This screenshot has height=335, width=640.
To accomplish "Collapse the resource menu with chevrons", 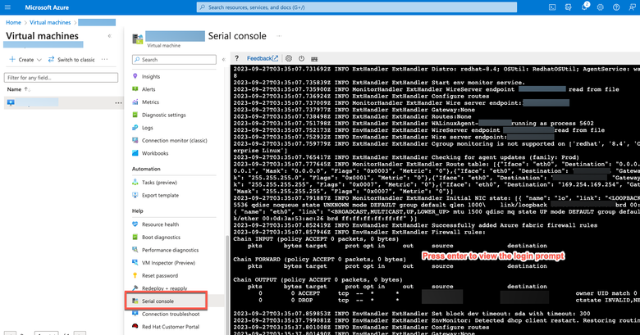I will (x=224, y=60).
